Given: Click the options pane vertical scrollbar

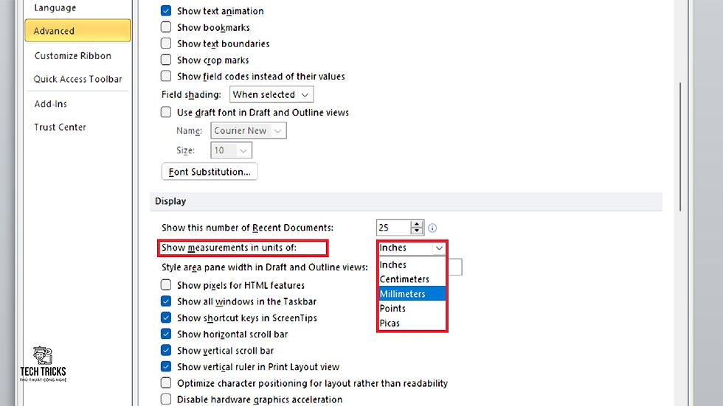Looking at the screenshot, I should click(679, 147).
